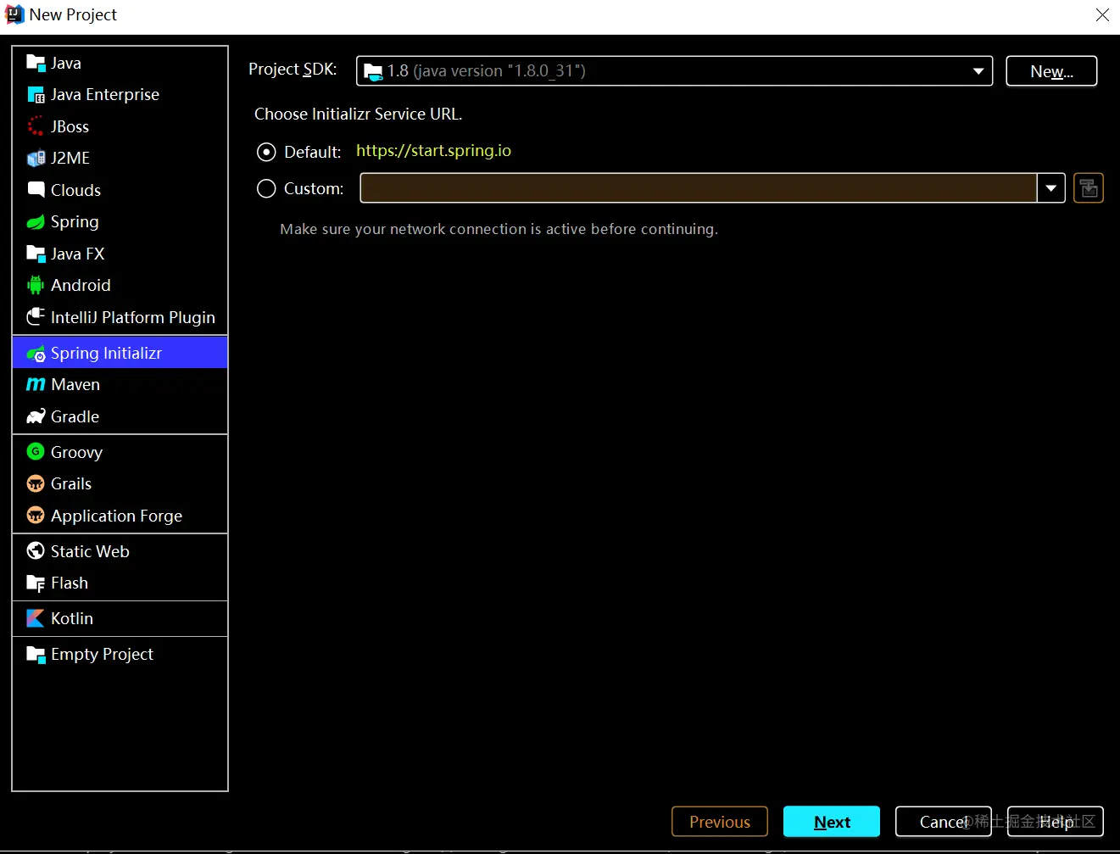Click the Static Web label text
The height and width of the screenshot is (854, 1120).
[90, 551]
